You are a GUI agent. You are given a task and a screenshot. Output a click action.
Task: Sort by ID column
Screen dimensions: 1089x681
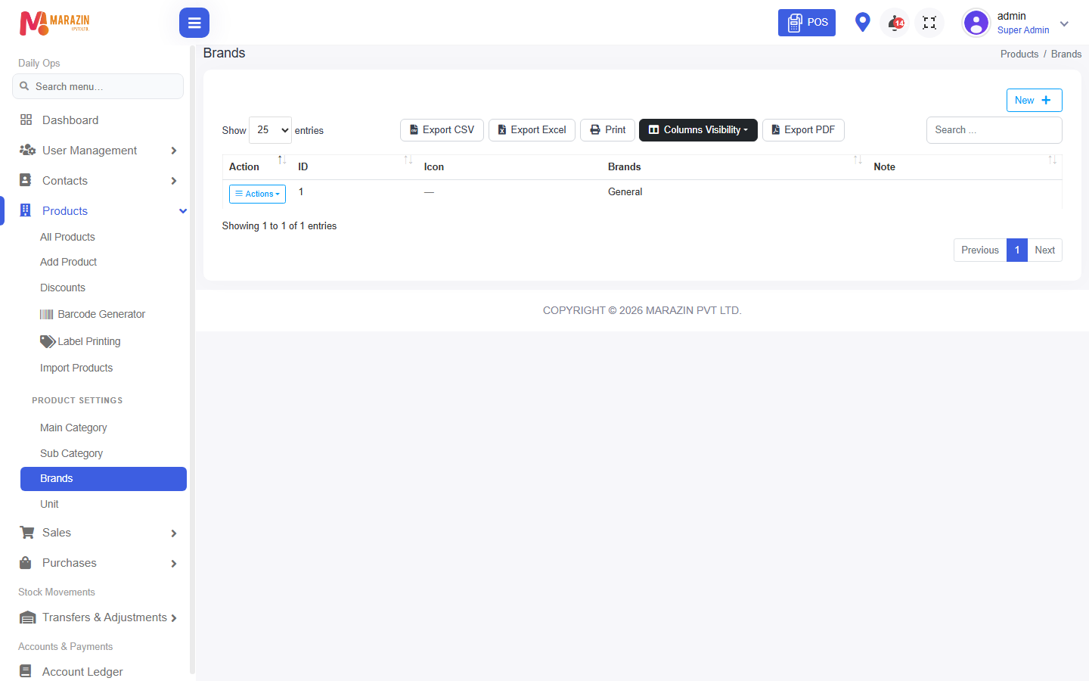click(354, 166)
